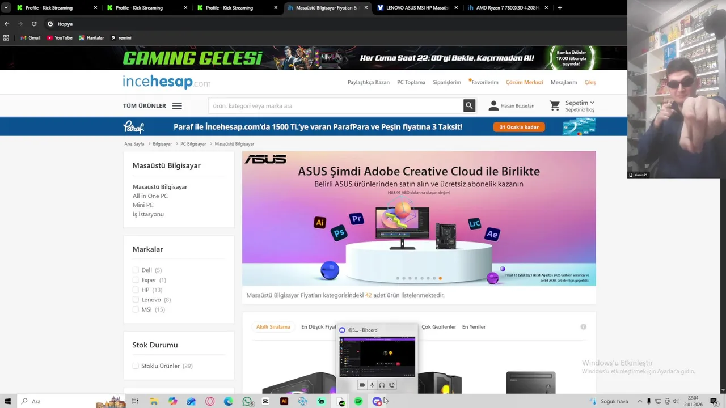Switch to the AMD Ryzen 7 7800X3D tab

(508, 8)
